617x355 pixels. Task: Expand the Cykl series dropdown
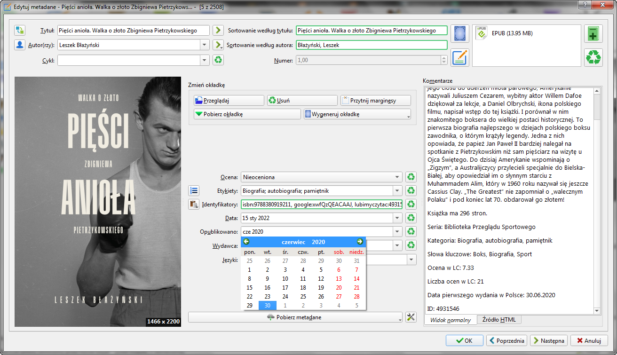pos(205,60)
